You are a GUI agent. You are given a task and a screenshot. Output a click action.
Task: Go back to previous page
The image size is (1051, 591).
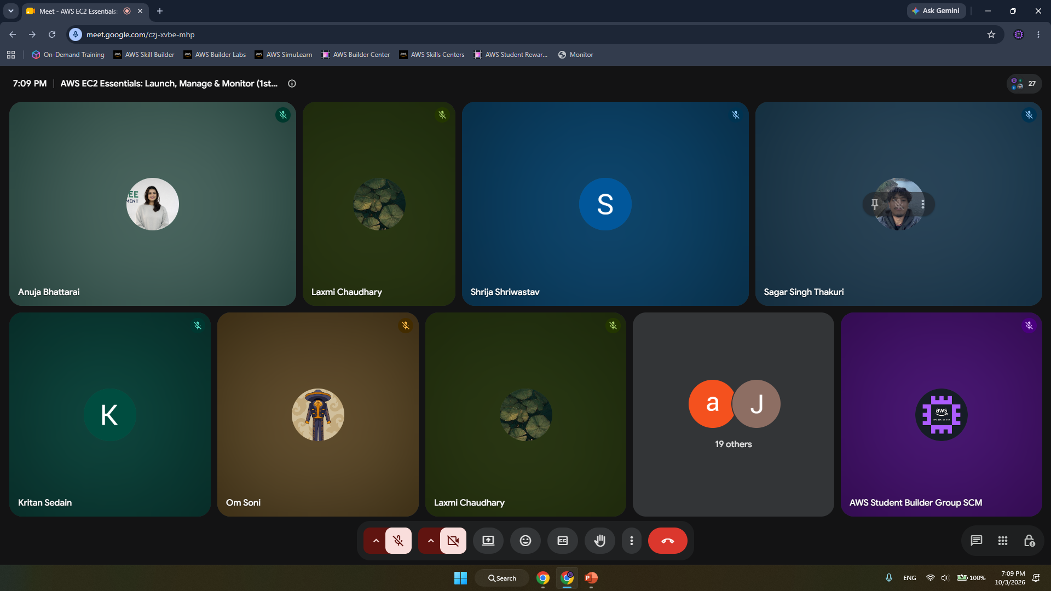click(x=13, y=34)
